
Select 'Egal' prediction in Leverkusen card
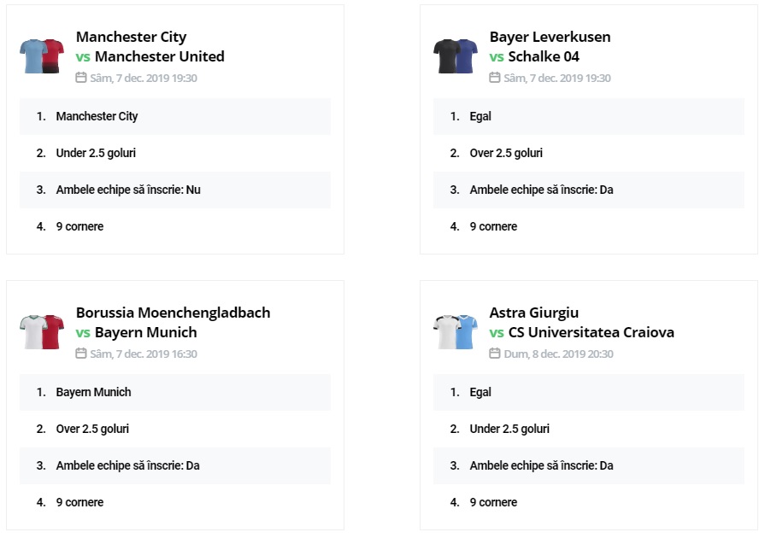(480, 116)
